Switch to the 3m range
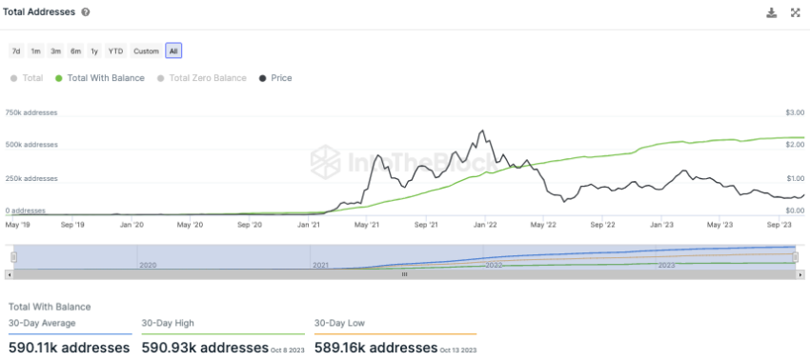The image size is (810, 361). point(56,51)
